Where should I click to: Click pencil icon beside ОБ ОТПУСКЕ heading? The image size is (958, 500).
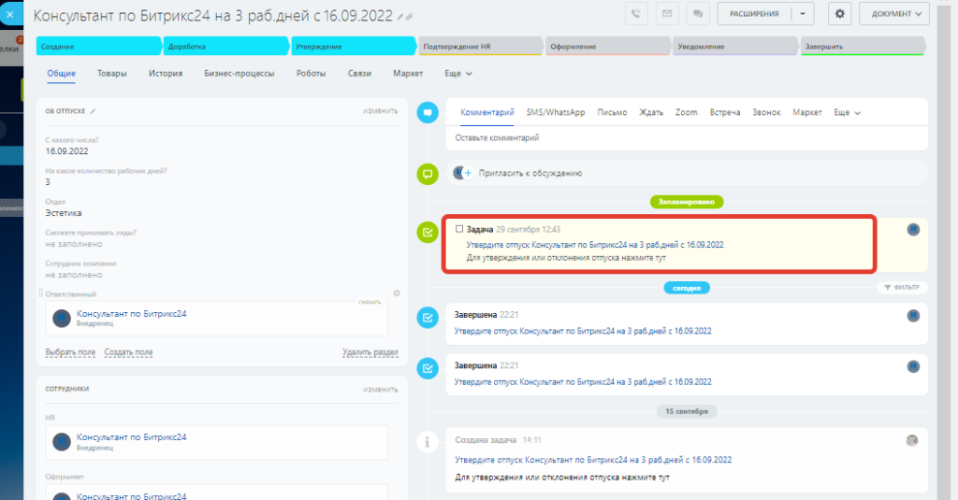coord(93,111)
